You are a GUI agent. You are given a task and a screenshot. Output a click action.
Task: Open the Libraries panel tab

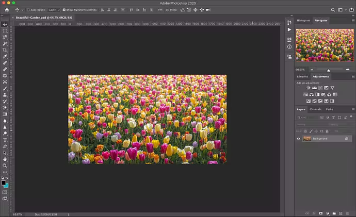[302, 76]
